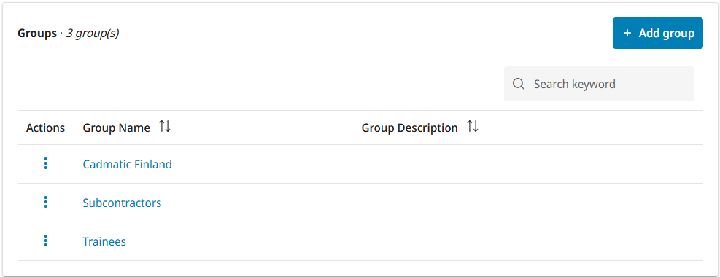This screenshot has width=720, height=277.
Task: Open actions menu for Subcontractors group
Action: tap(45, 202)
